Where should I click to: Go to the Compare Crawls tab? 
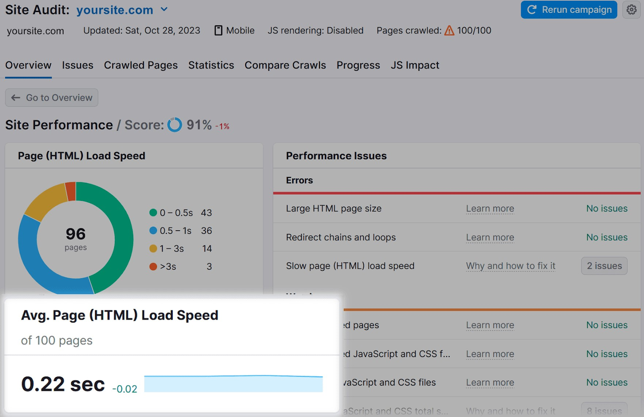tap(285, 65)
